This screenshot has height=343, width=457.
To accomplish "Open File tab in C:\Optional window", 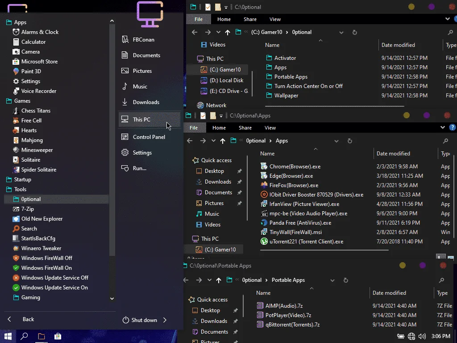I will coord(199,19).
